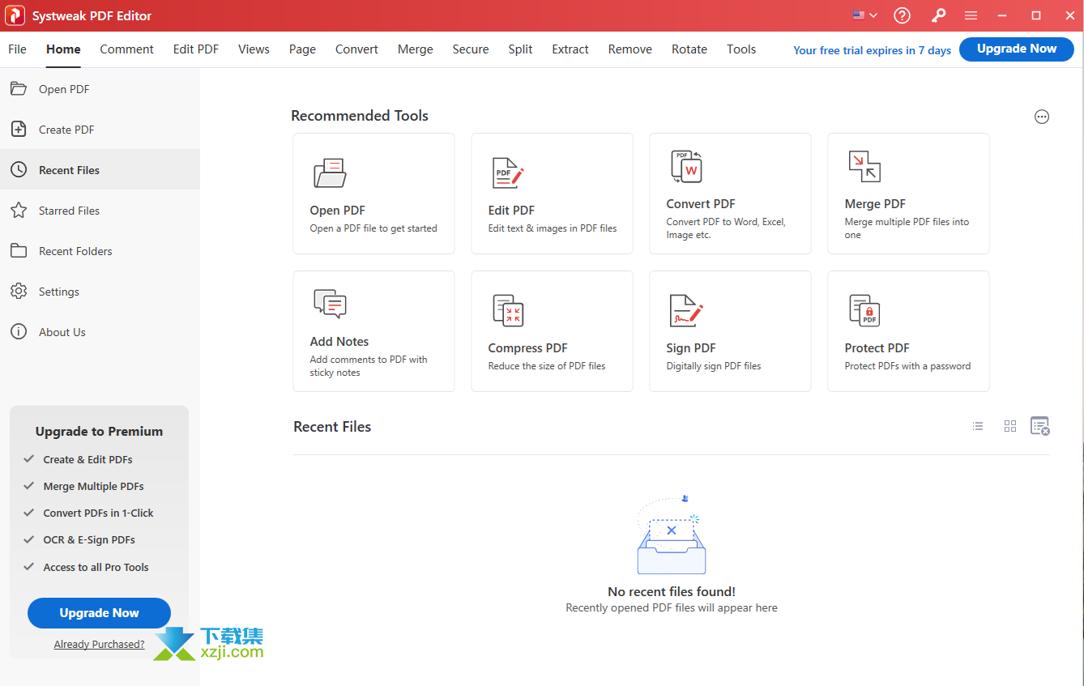The width and height of the screenshot is (1084, 686).
Task: Open the Page tab
Action: pyautogui.click(x=302, y=49)
